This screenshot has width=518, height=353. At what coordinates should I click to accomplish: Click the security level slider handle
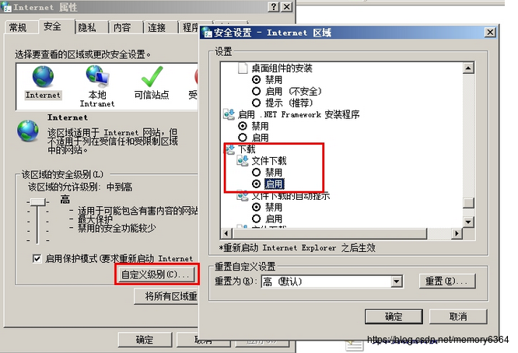[x=38, y=201]
